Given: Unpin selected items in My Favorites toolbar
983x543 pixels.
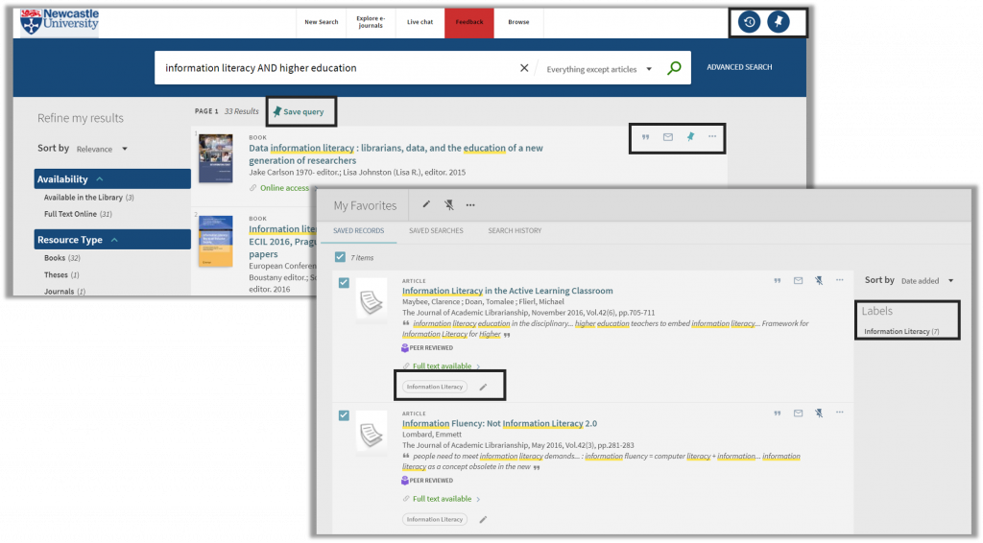Looking at the screenshot, I should [448, 205].
